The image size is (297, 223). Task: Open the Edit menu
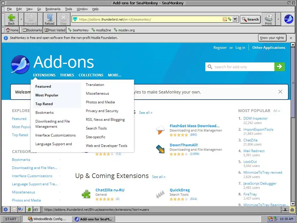click(x=19, y=9)
